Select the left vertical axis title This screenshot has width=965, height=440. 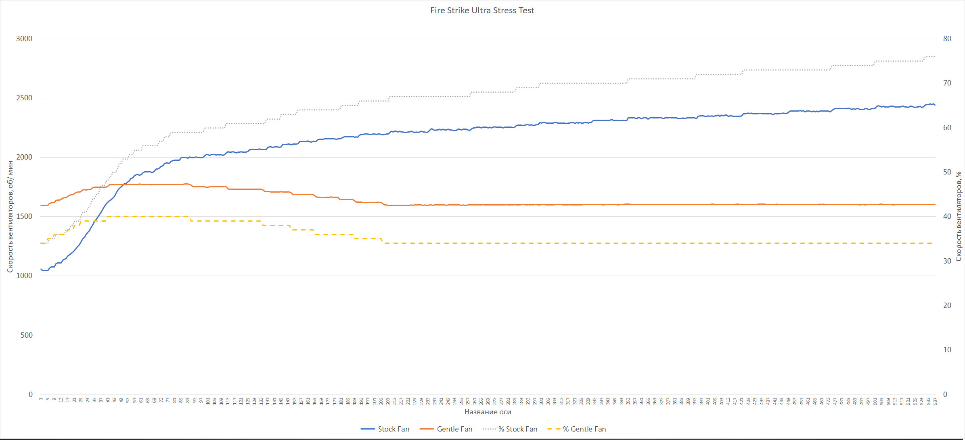click(x=10, y=217)
